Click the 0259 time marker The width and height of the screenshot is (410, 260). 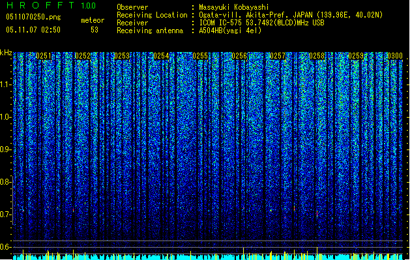pyautogui.click(x=356, y=56)
